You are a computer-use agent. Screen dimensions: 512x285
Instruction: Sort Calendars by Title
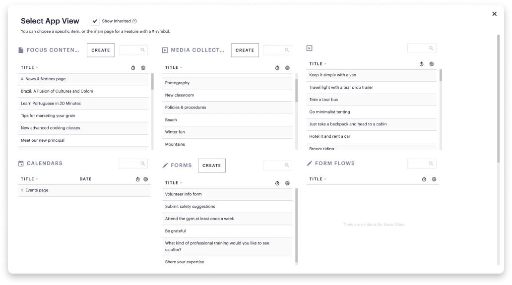coord(29,179)
